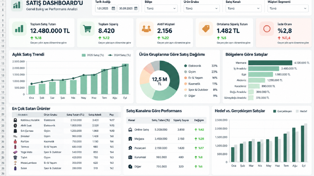Click the Tişört product icon
The height and width of the screenshot is (176, 314).
(x=15, y=157)
